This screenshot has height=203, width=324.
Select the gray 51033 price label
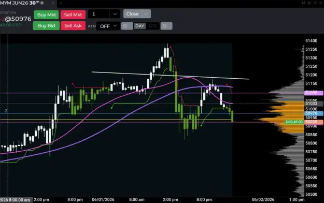tap(314, 103)
